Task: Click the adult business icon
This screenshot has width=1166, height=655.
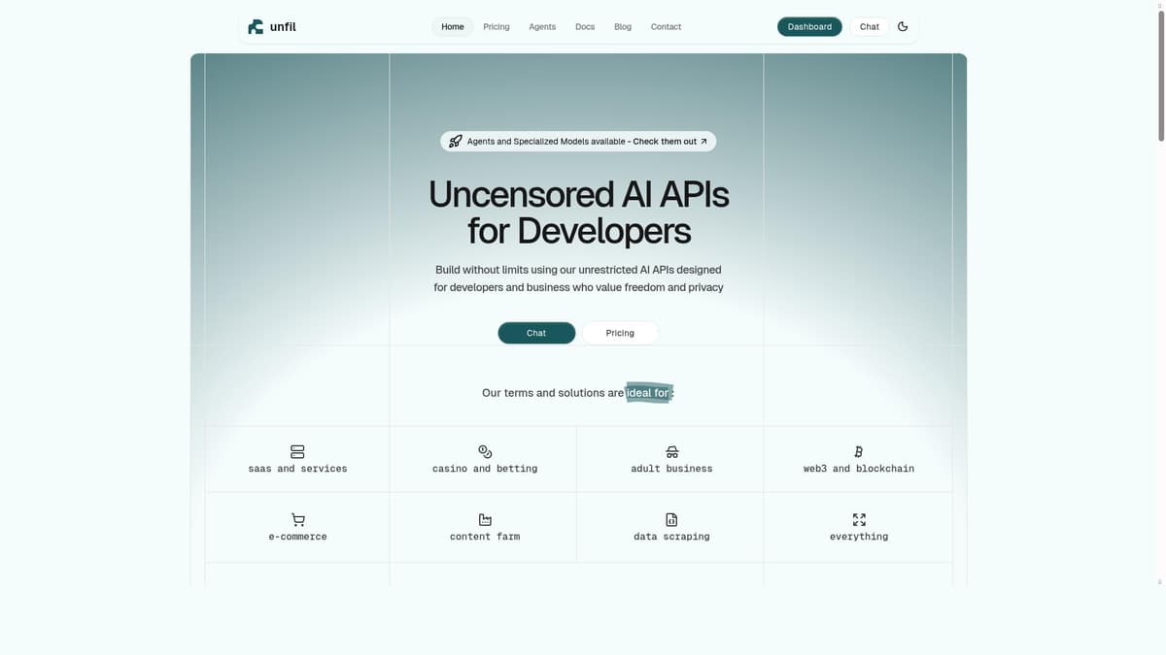Action: (x=671, y=452)
